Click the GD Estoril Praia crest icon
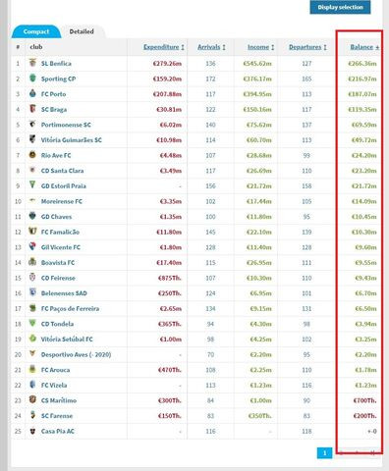Image resolution: width=389 pixels, height=471 pixels. (x=32, y=185)
